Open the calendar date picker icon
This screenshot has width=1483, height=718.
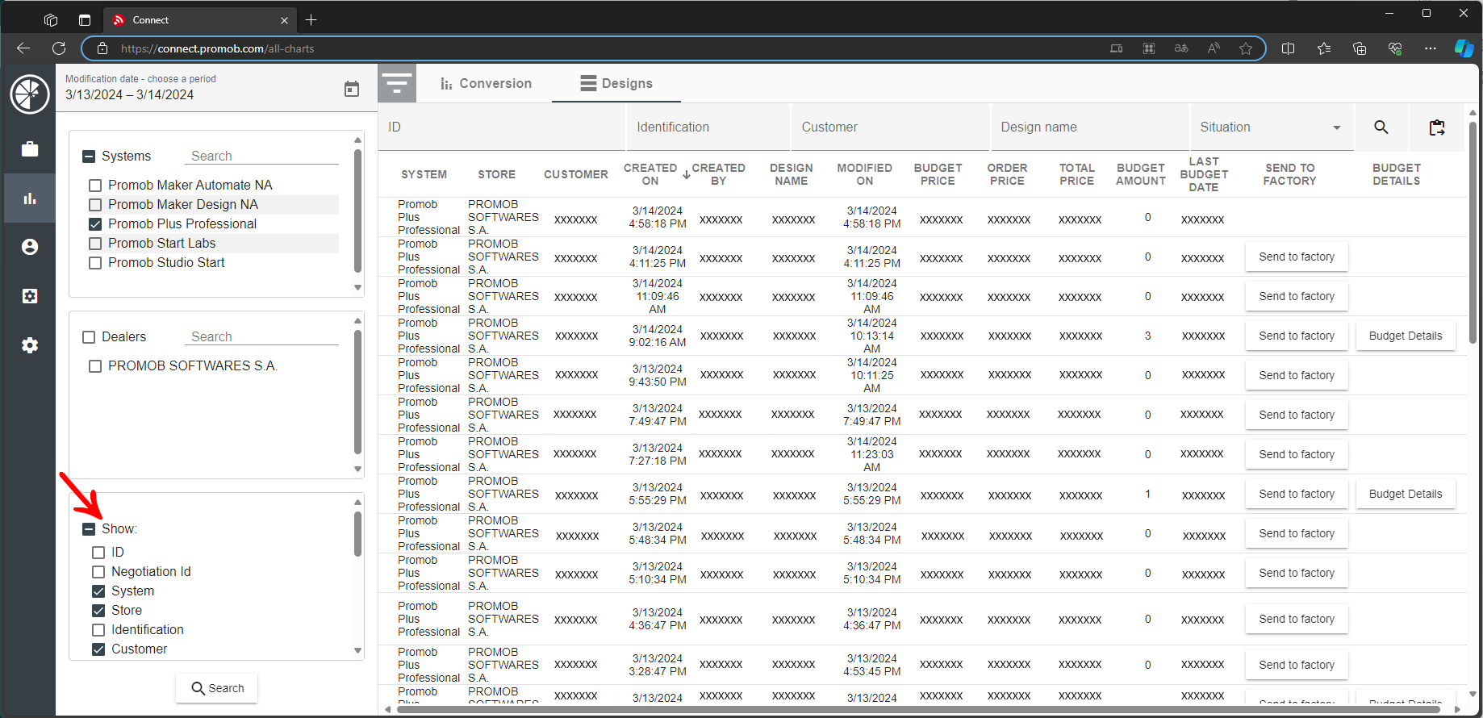[352, 89]
